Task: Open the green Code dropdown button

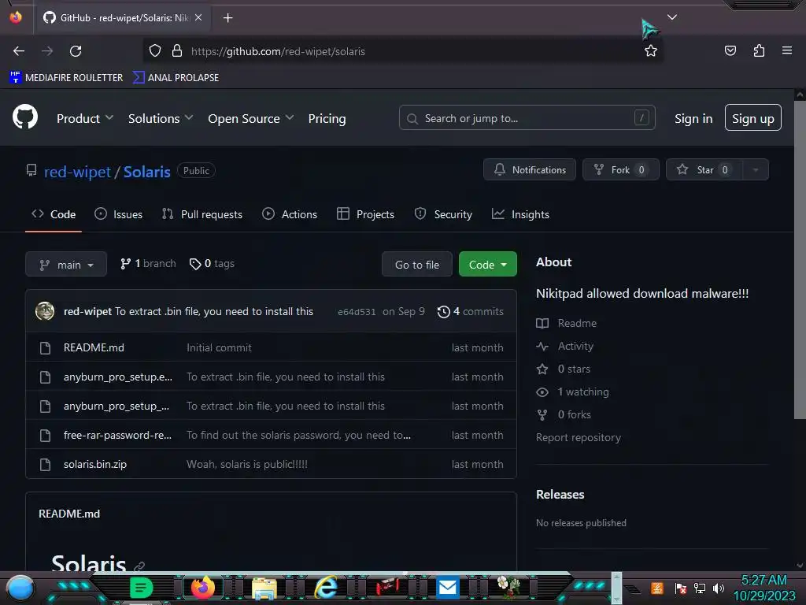Action: [x=487, y=264]
